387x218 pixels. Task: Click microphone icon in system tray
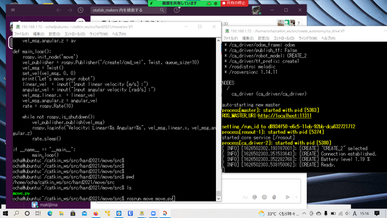tap(326, 214)
